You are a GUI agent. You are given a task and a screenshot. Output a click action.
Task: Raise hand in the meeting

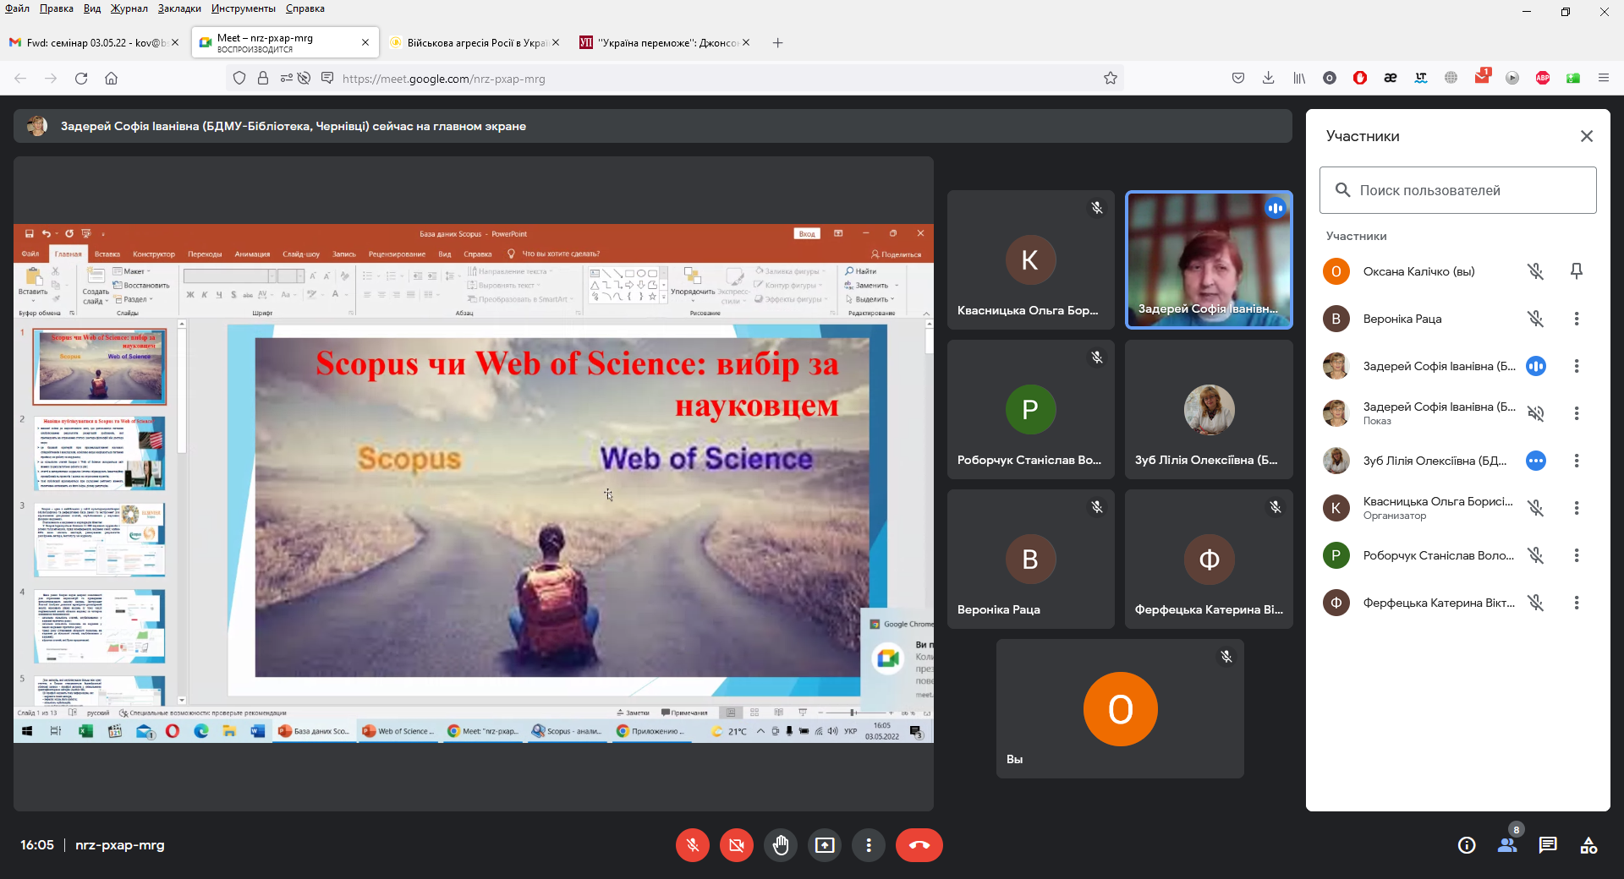click(781, 845)
